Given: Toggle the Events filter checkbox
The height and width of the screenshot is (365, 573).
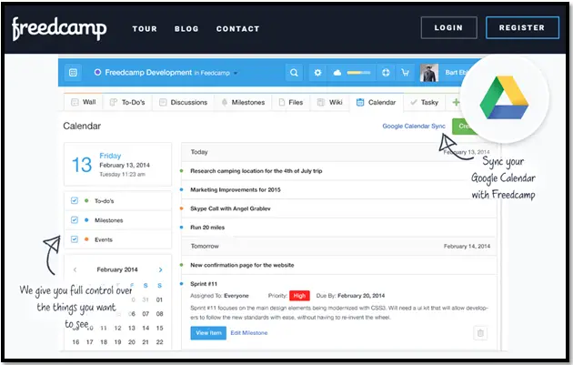Looking at the screenshot, I should [75, 239].
